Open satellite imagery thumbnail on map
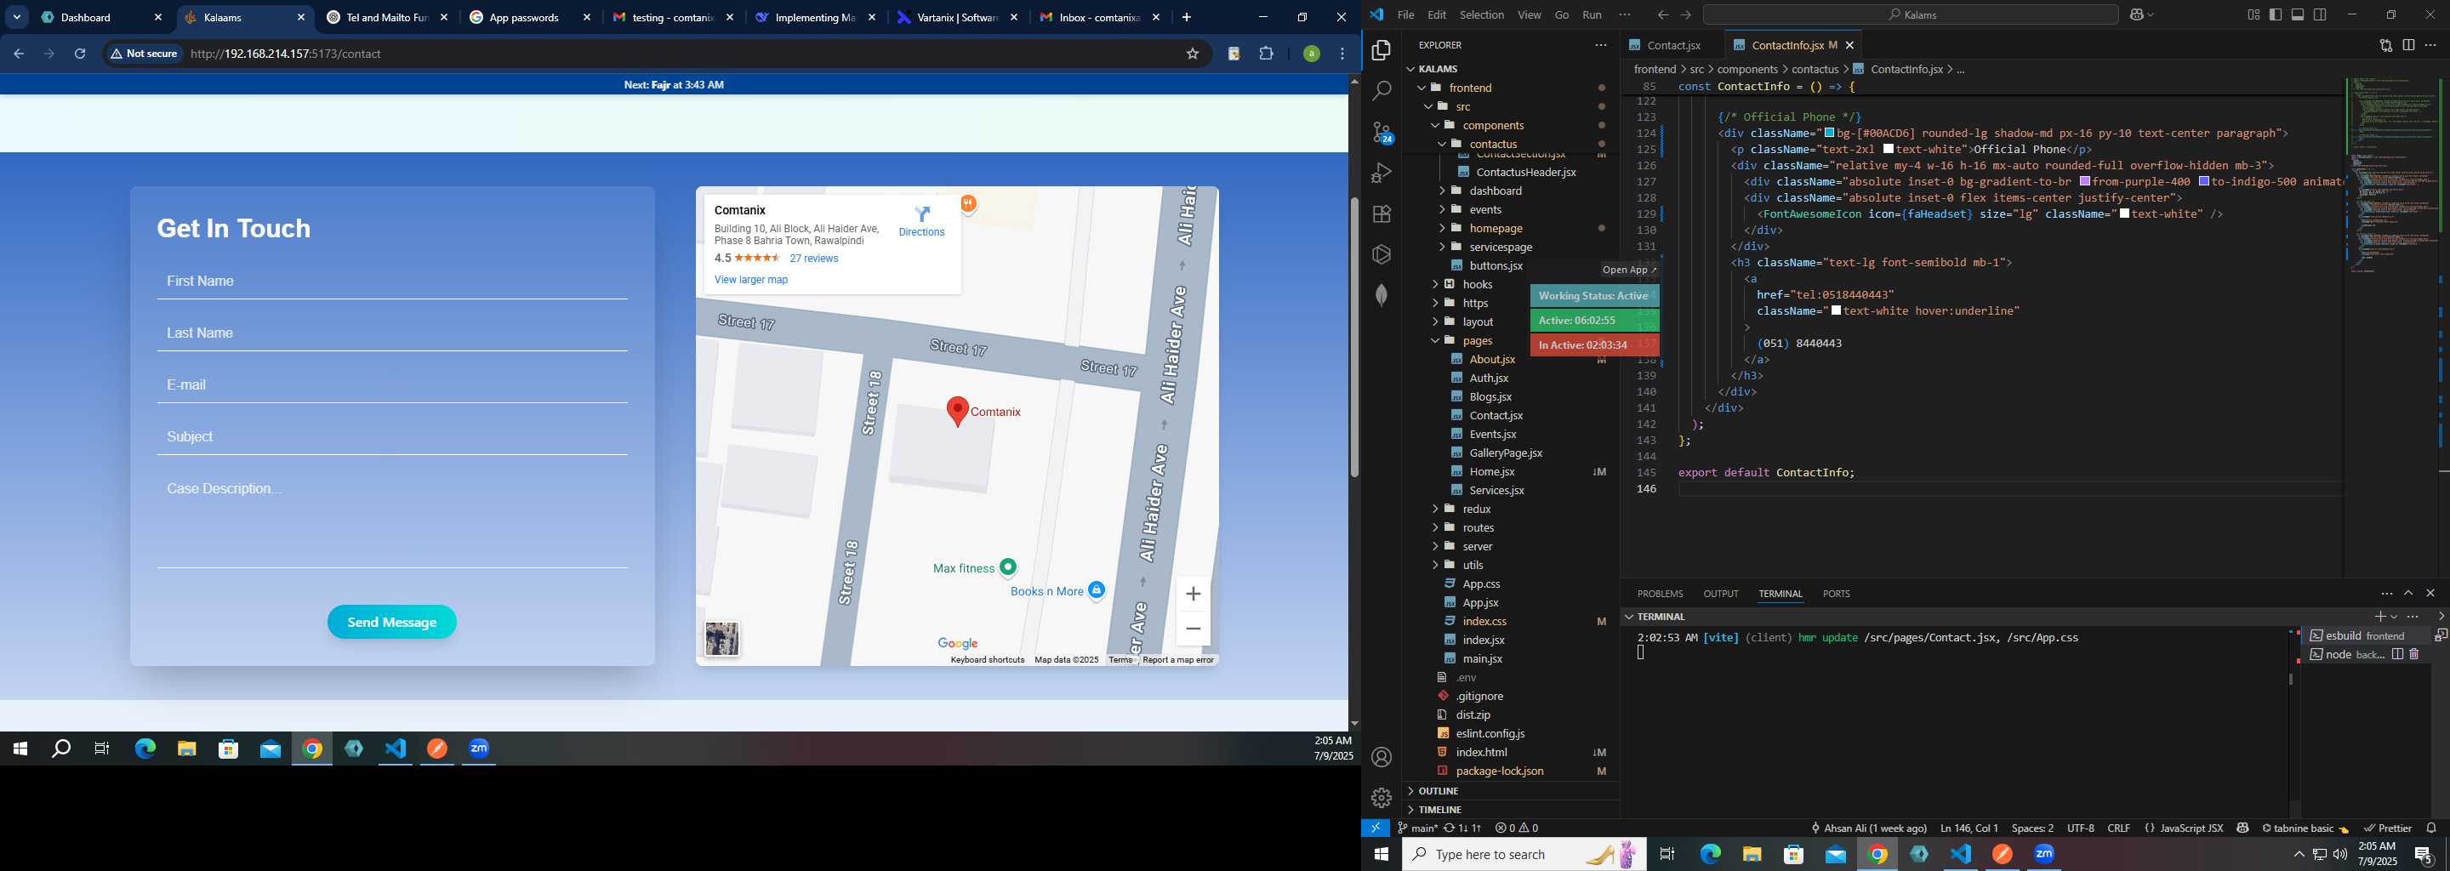The image size is (2450, 871). [x=722, y=639]
